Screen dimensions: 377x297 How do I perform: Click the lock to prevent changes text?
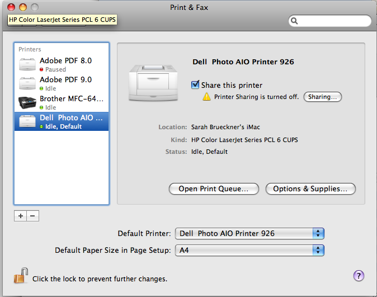click(x=100, y=279)
